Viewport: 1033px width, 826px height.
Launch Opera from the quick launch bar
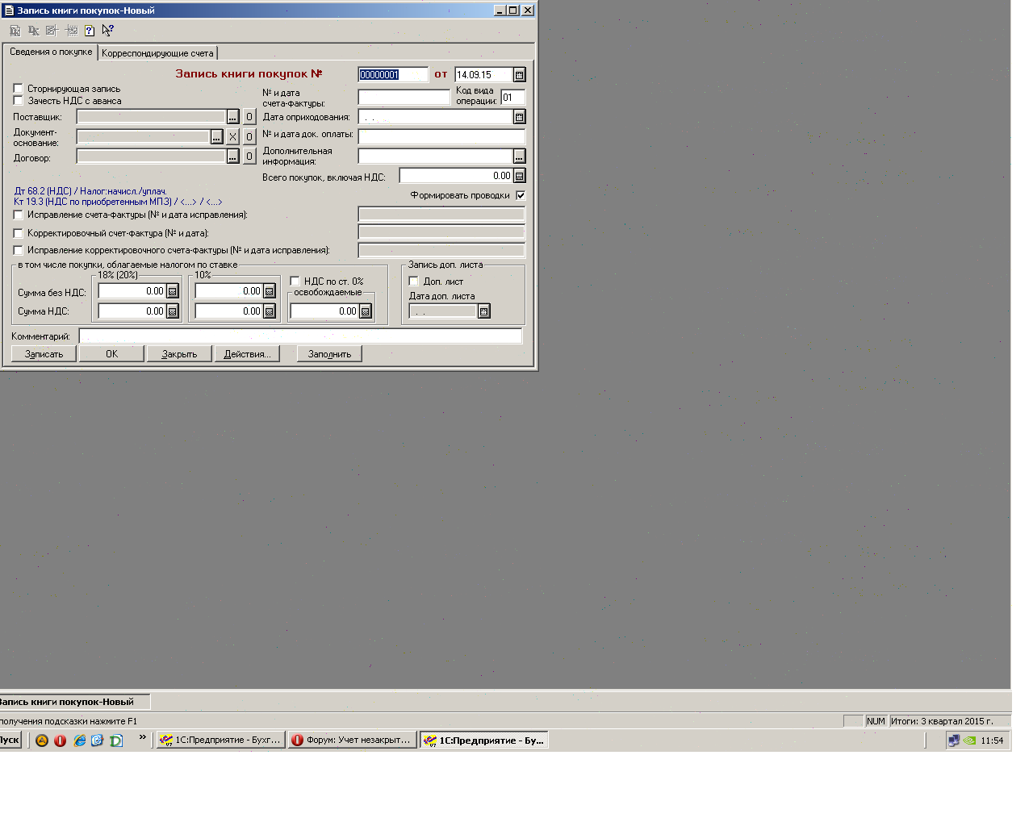(x=61, y=740)
